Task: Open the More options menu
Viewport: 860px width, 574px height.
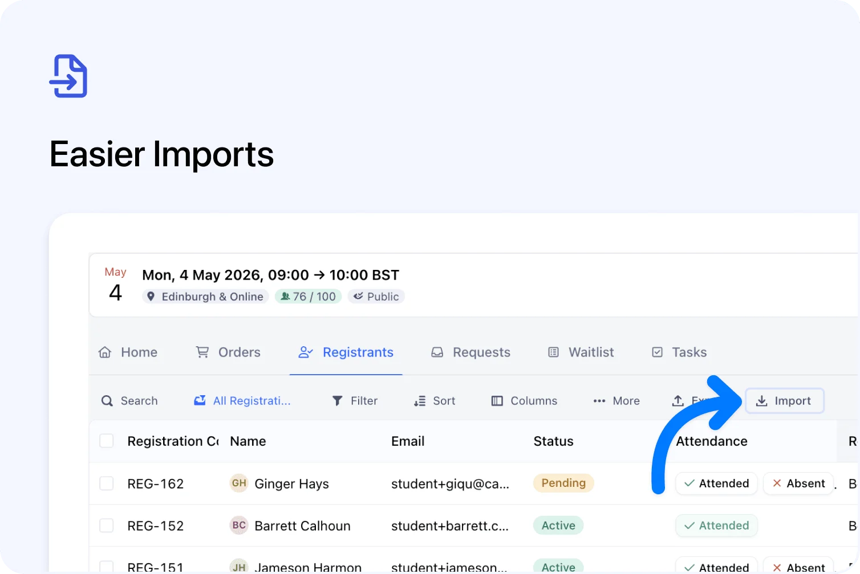Action: (x=616, y=401)
